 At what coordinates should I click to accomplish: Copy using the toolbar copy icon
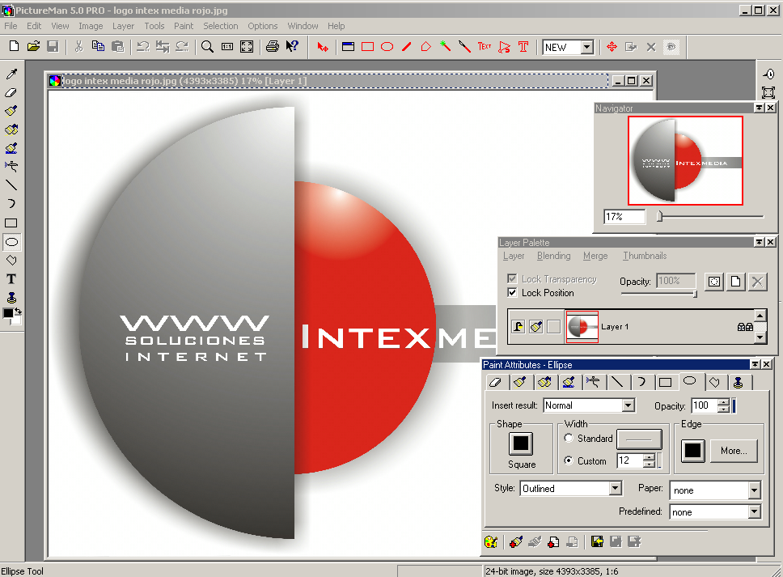click(x=98, y=46)
